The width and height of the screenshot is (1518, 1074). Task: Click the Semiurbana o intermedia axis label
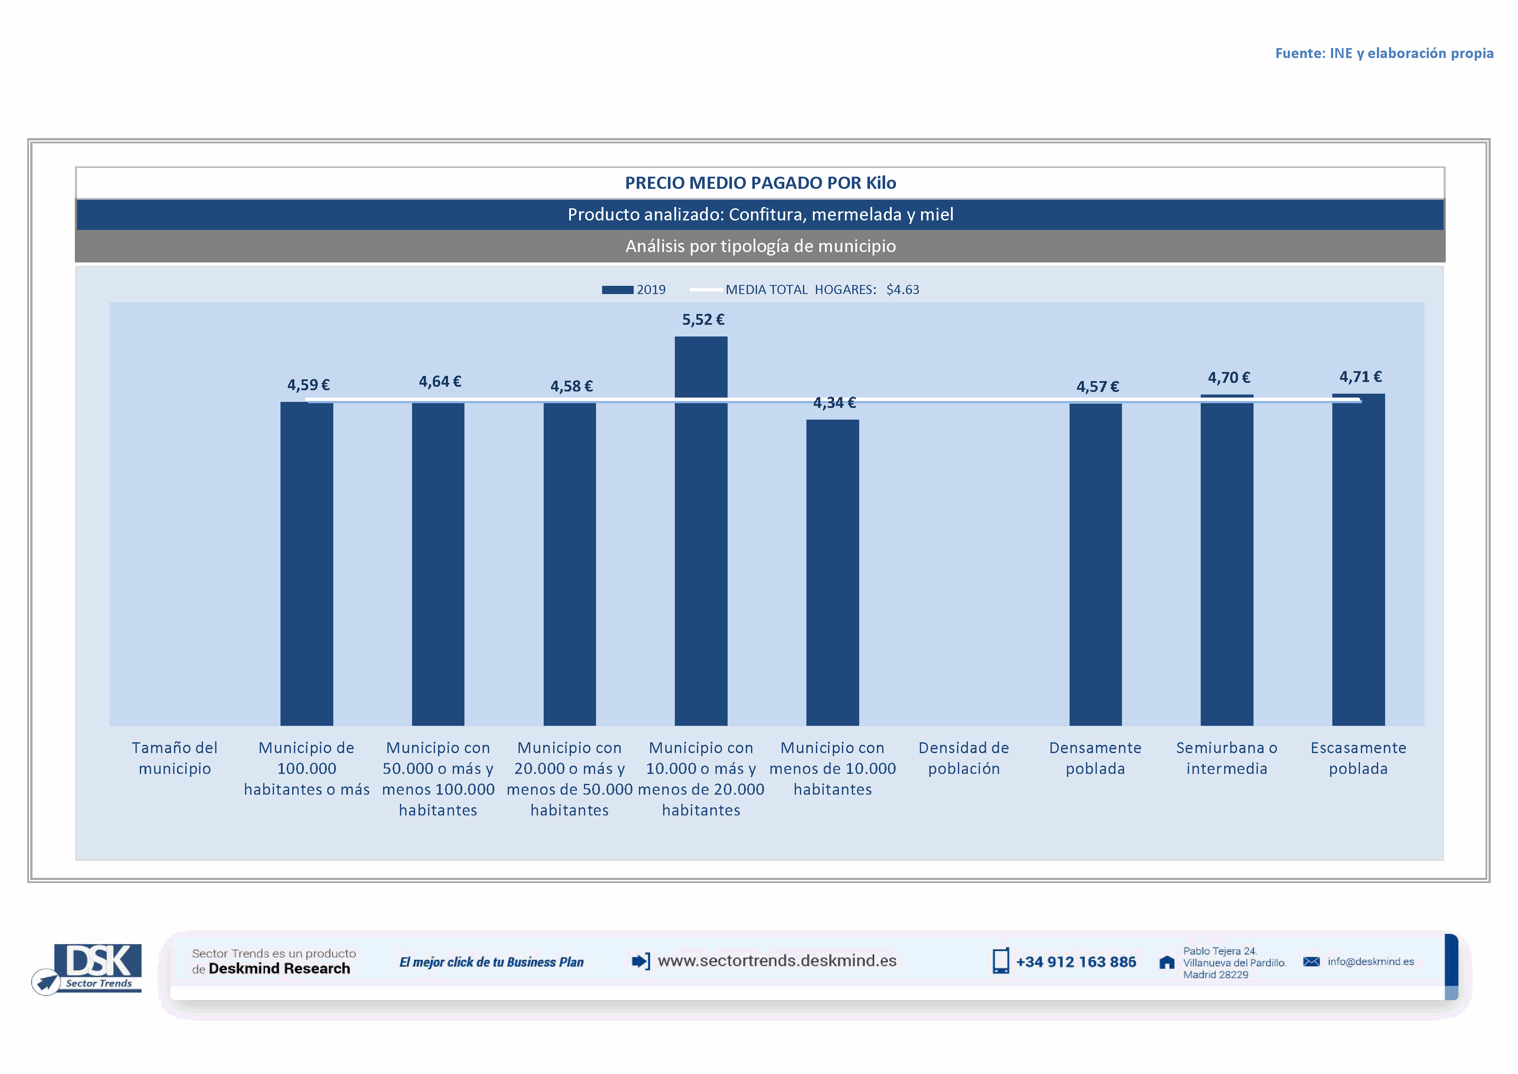pos(1226,758)
